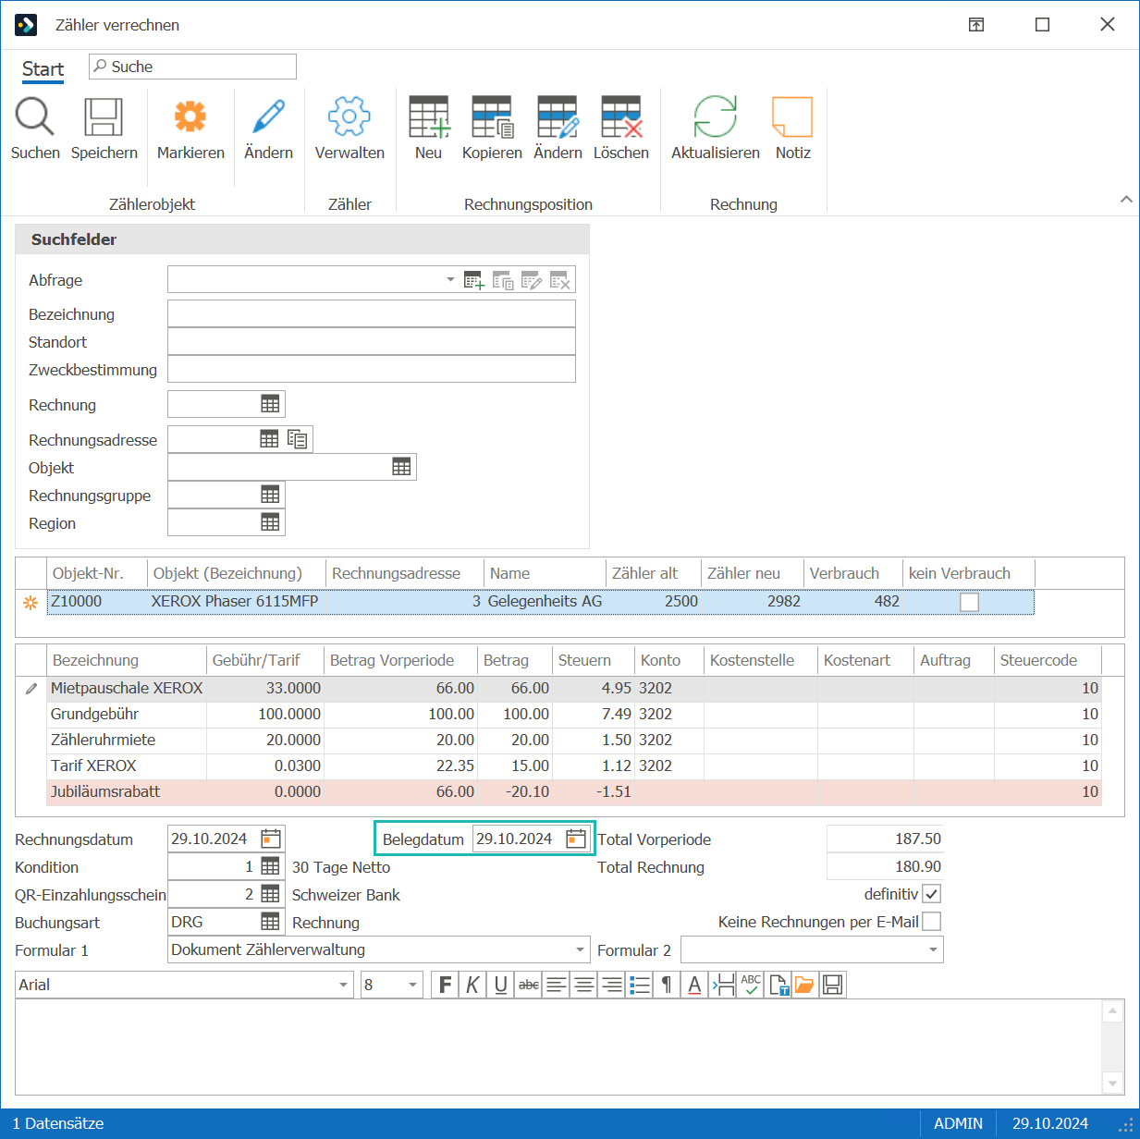Screen dimensions: 1140x1139
Task: Open a file with orange folder icon
Action: pos(804,985)
